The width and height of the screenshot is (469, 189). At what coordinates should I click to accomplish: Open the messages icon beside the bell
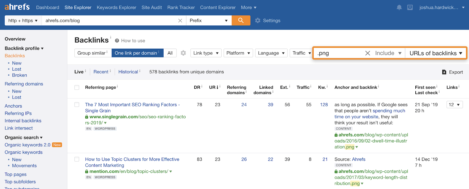pyautogui.click(x=410, y=8)
